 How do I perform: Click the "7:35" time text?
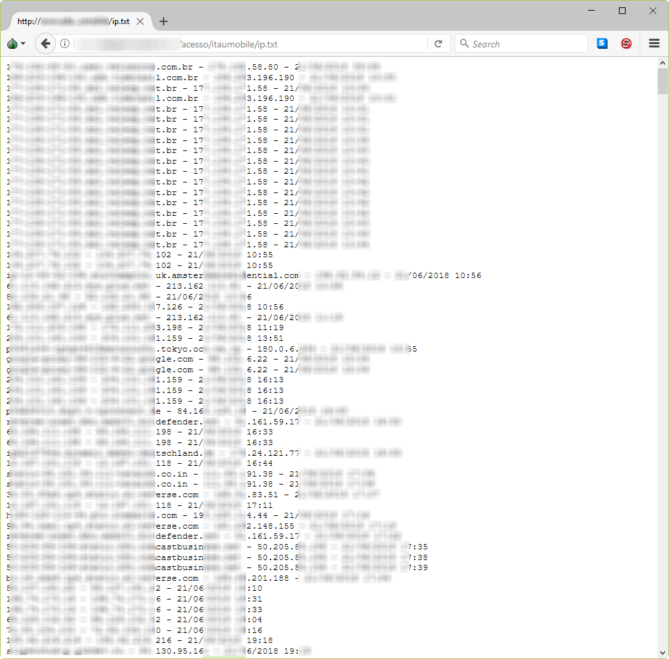coord(418,547)
